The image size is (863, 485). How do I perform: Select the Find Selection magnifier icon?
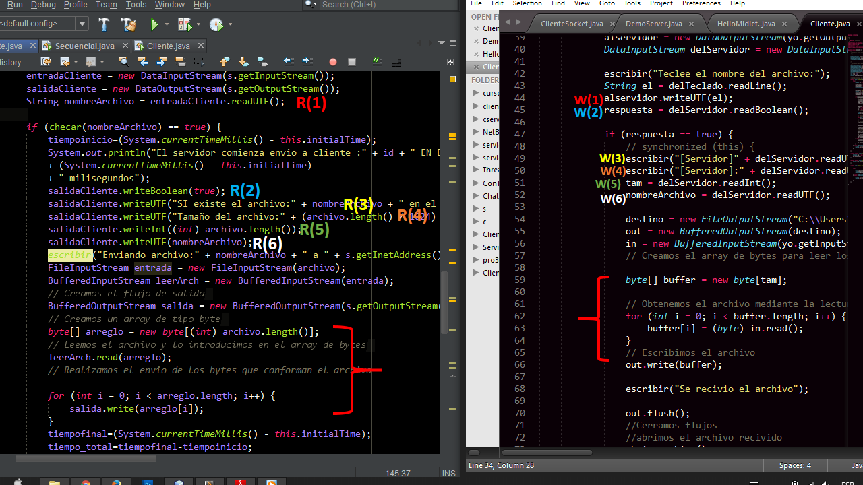coord(124,62)
